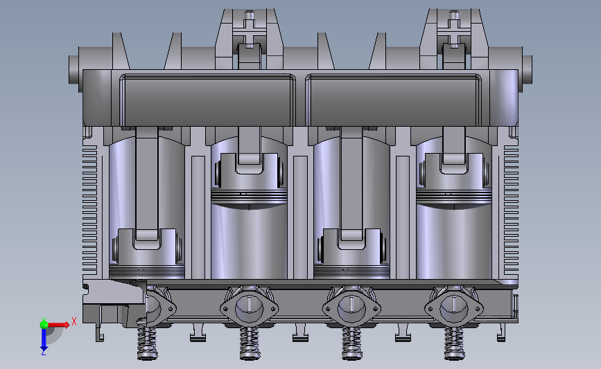Select the right cooling fins on the block
Image resolution: width=601 pixels, height=369 pixels.
click(511, 209)
